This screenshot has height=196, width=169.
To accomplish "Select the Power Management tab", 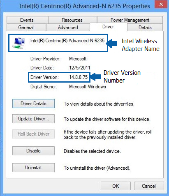I will tap(130, 20).
